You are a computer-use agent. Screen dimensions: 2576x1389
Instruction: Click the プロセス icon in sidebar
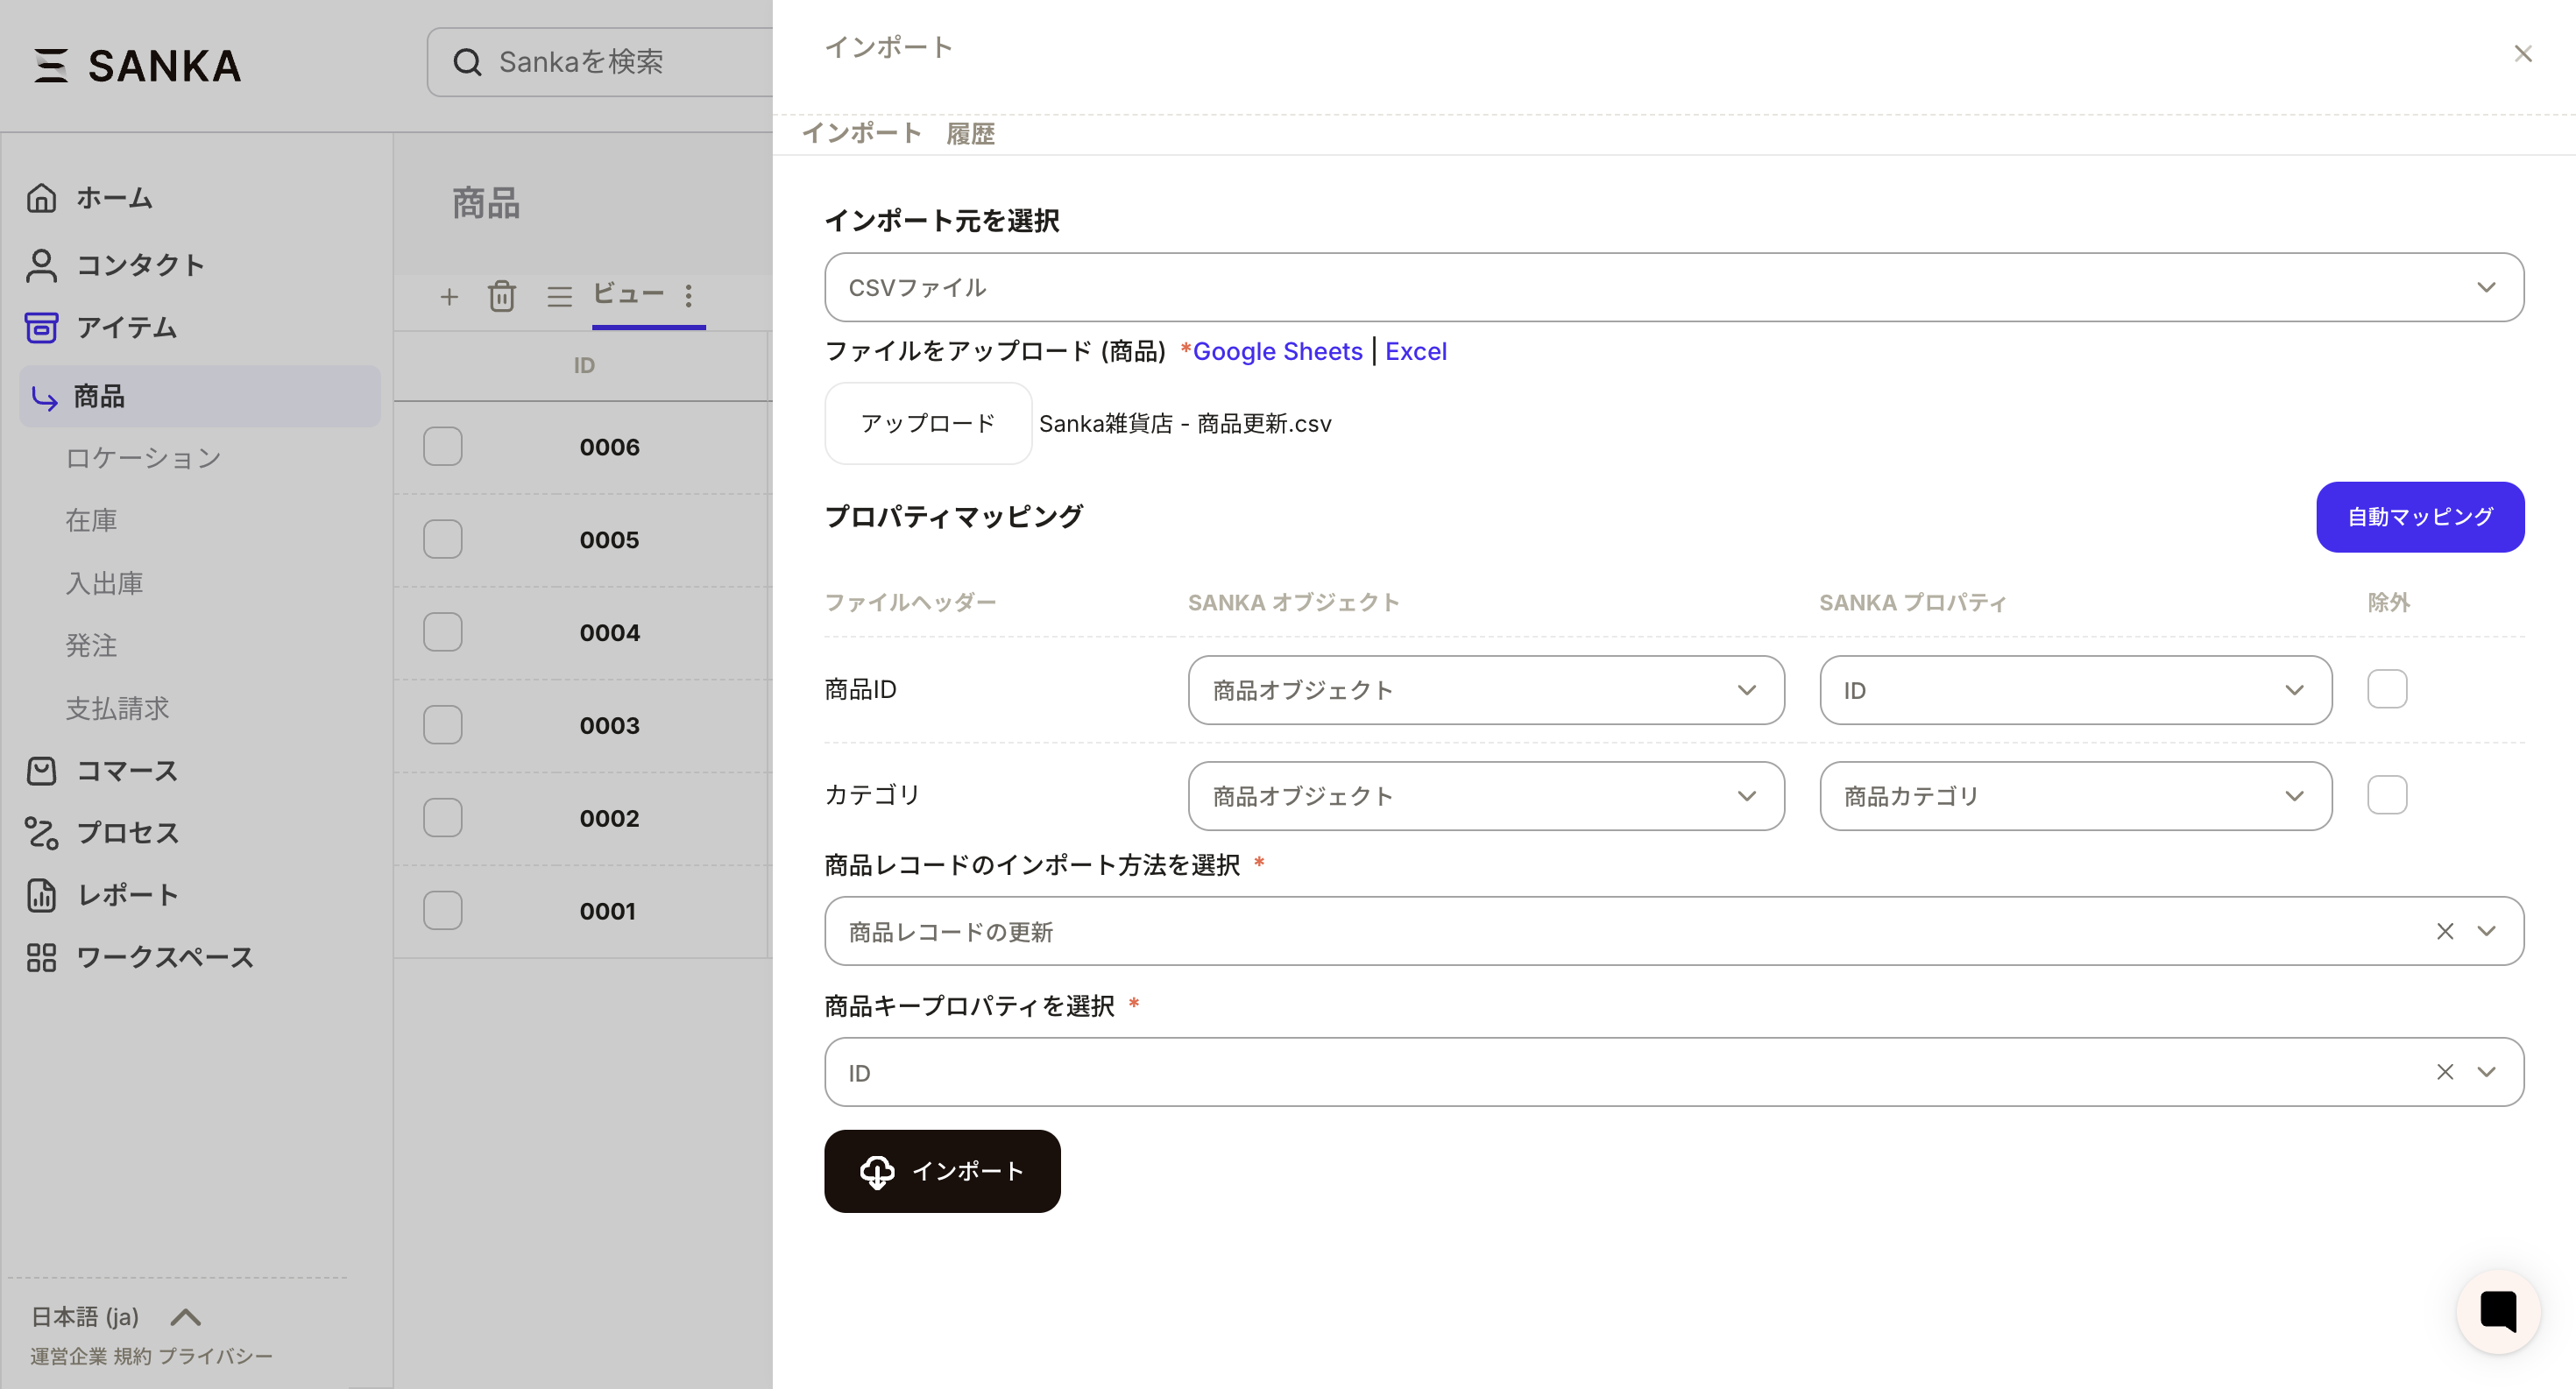coord(41,832)
